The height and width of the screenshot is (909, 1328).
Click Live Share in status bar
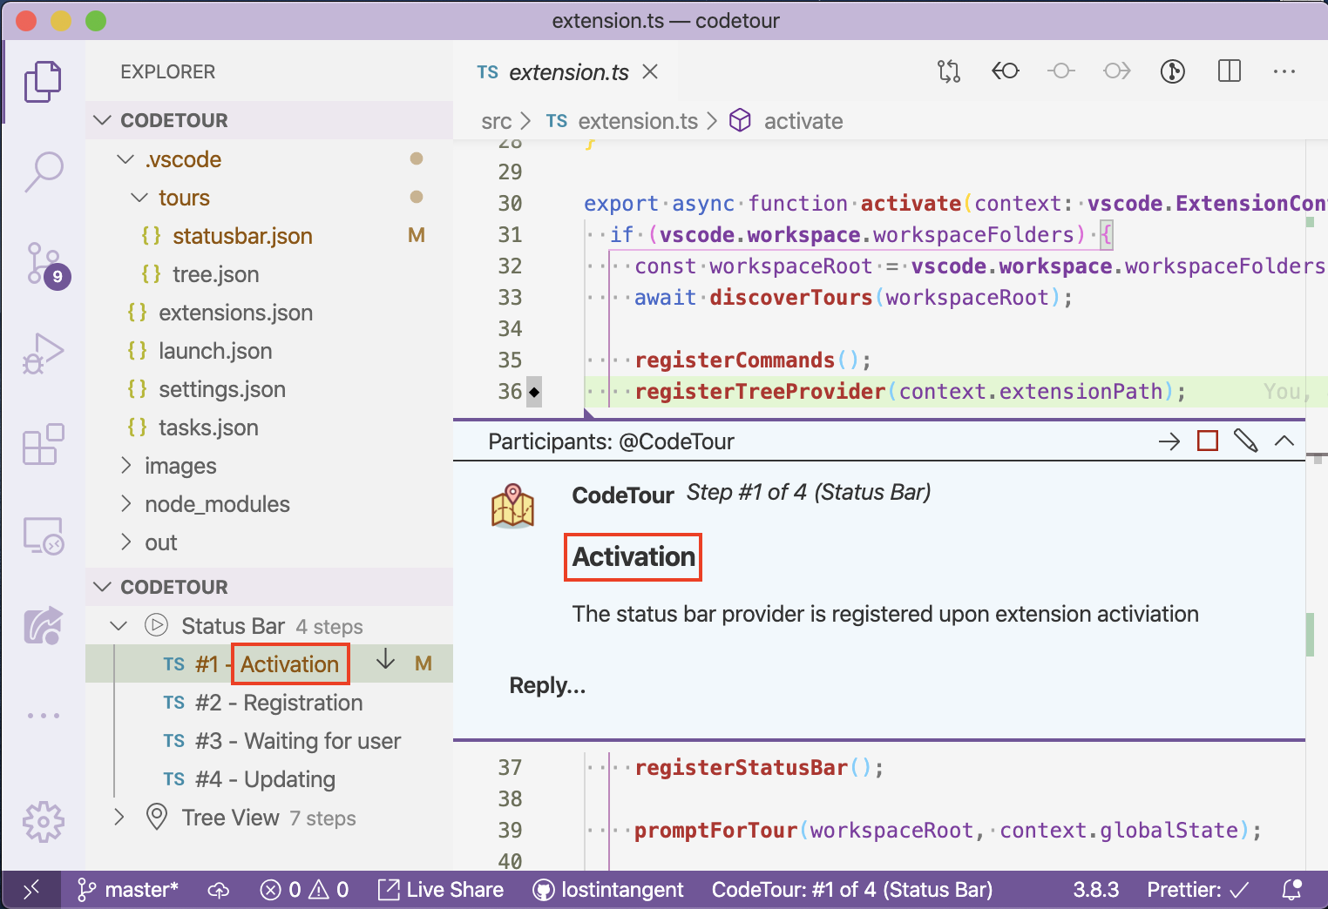click(x=441, y=890)
